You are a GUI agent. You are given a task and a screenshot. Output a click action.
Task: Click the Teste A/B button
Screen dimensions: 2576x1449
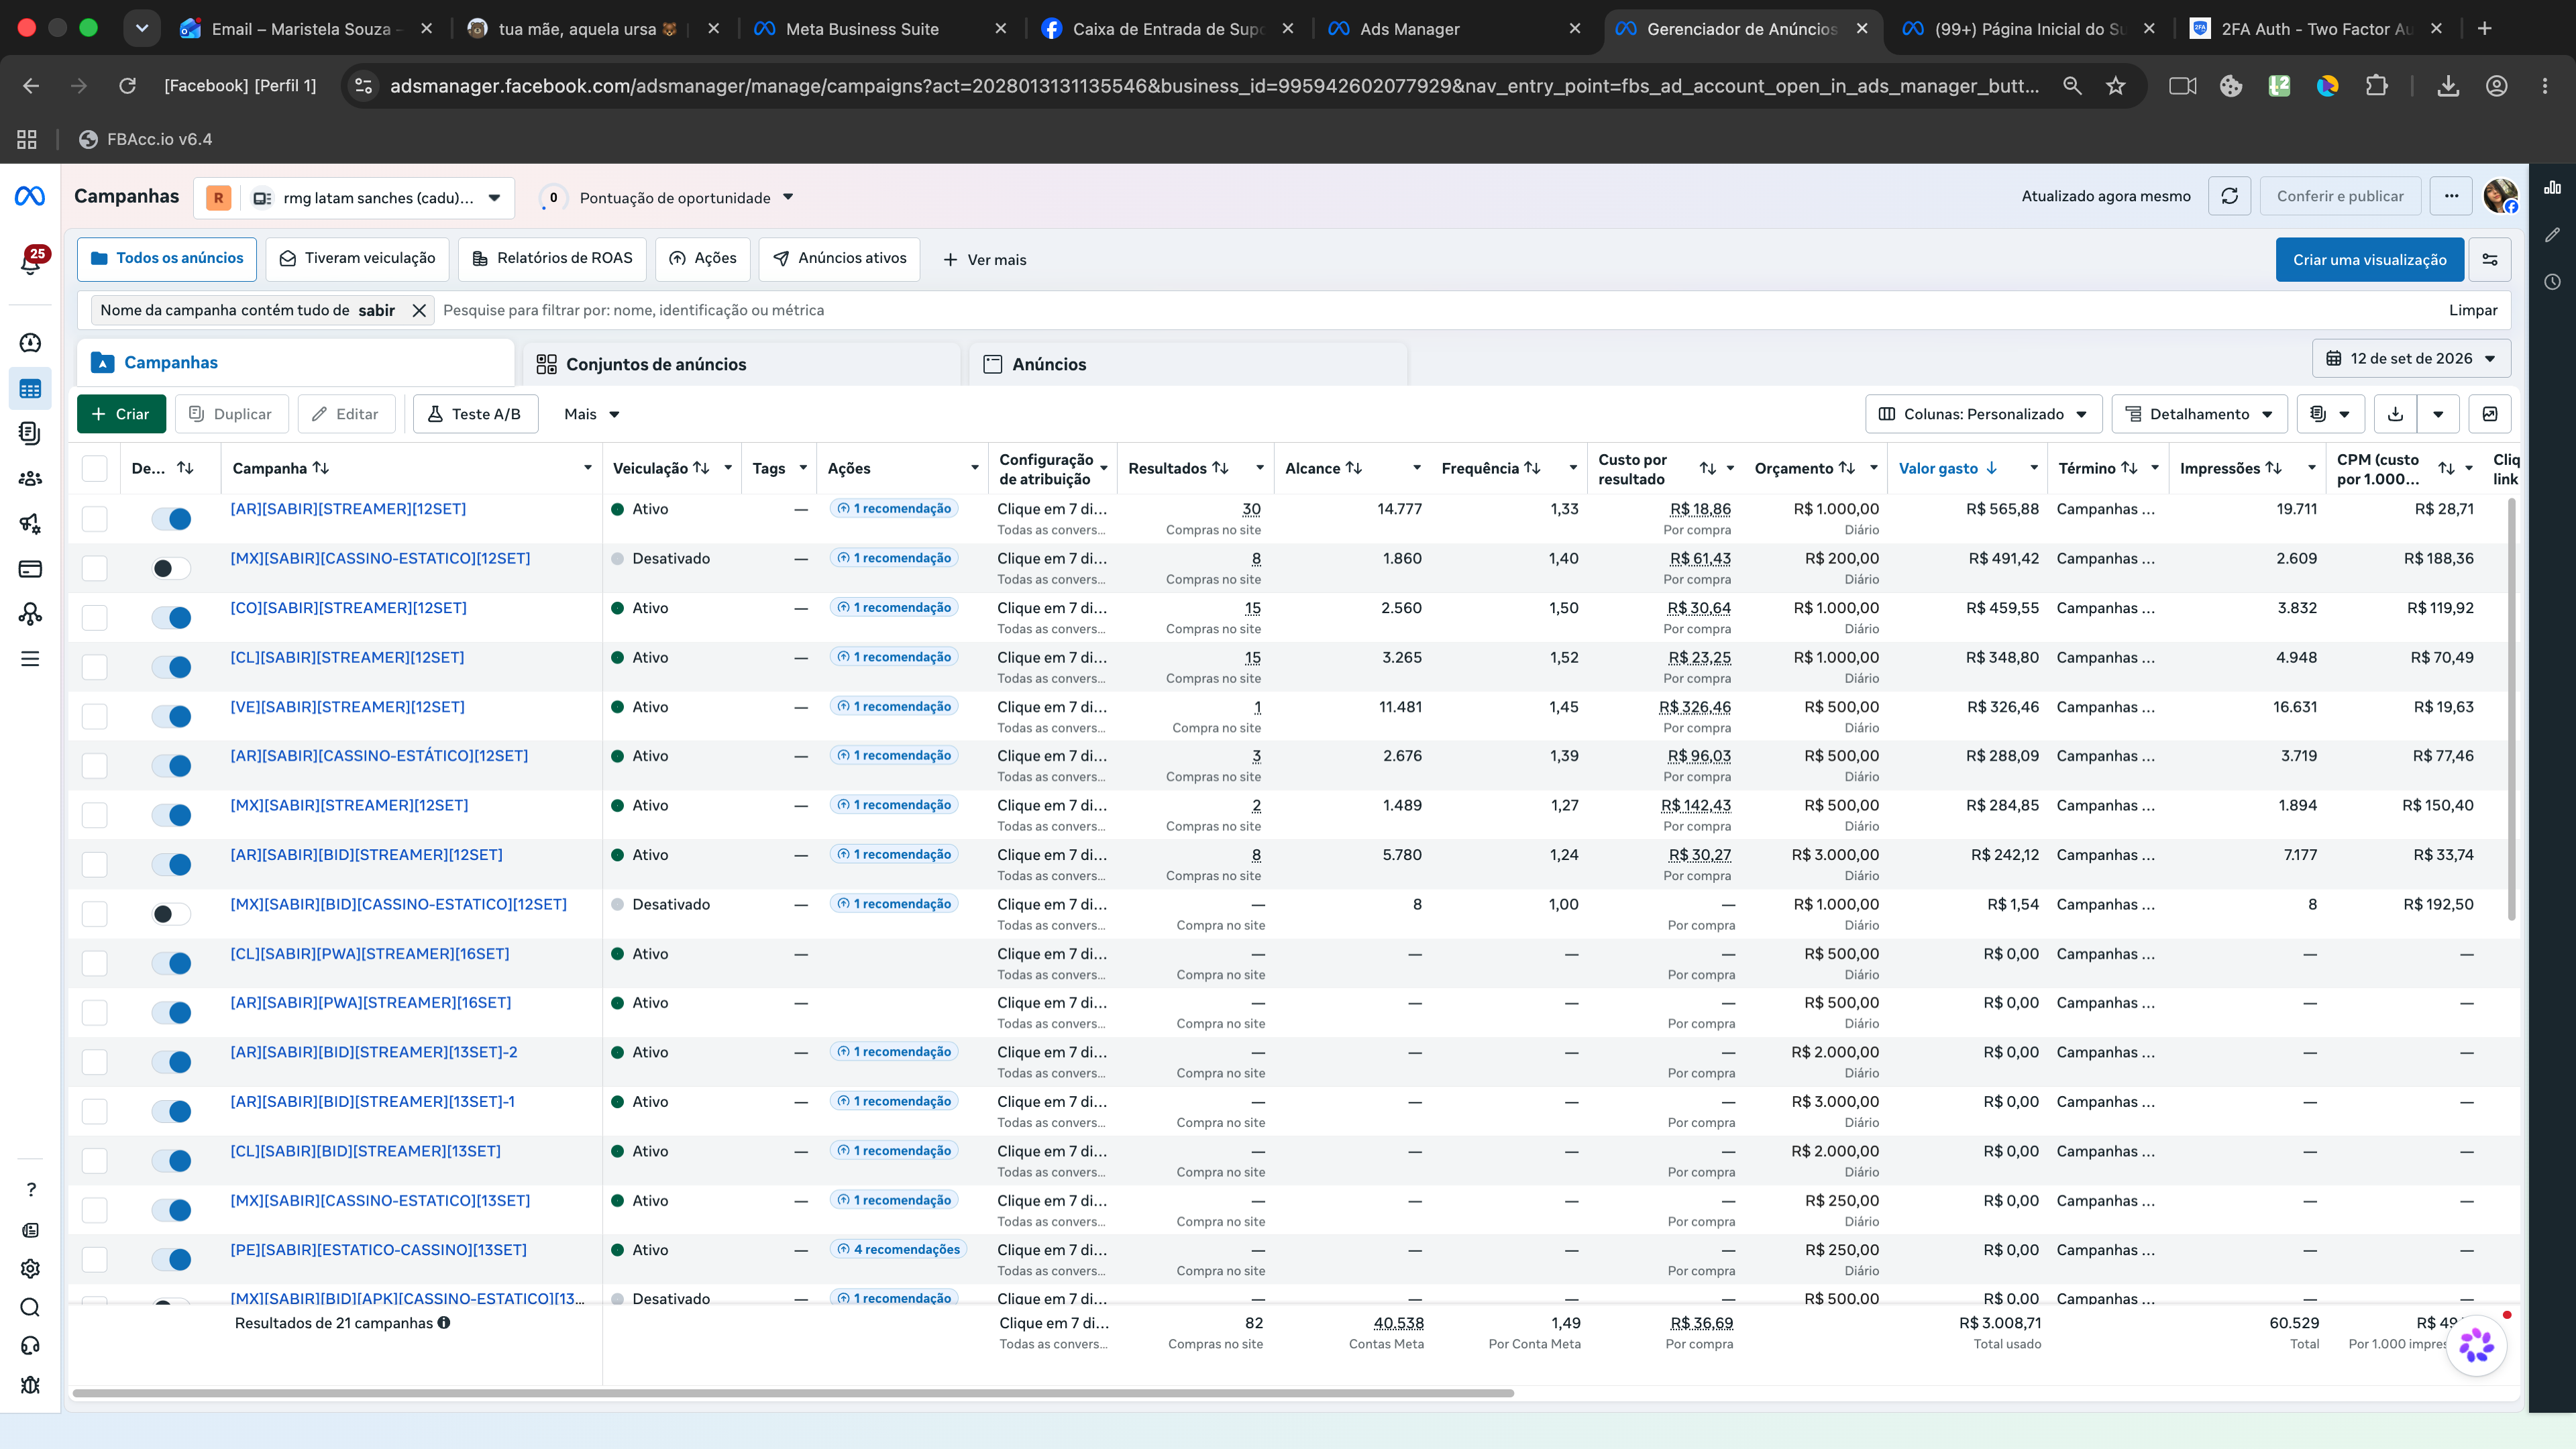click(475, 414)
